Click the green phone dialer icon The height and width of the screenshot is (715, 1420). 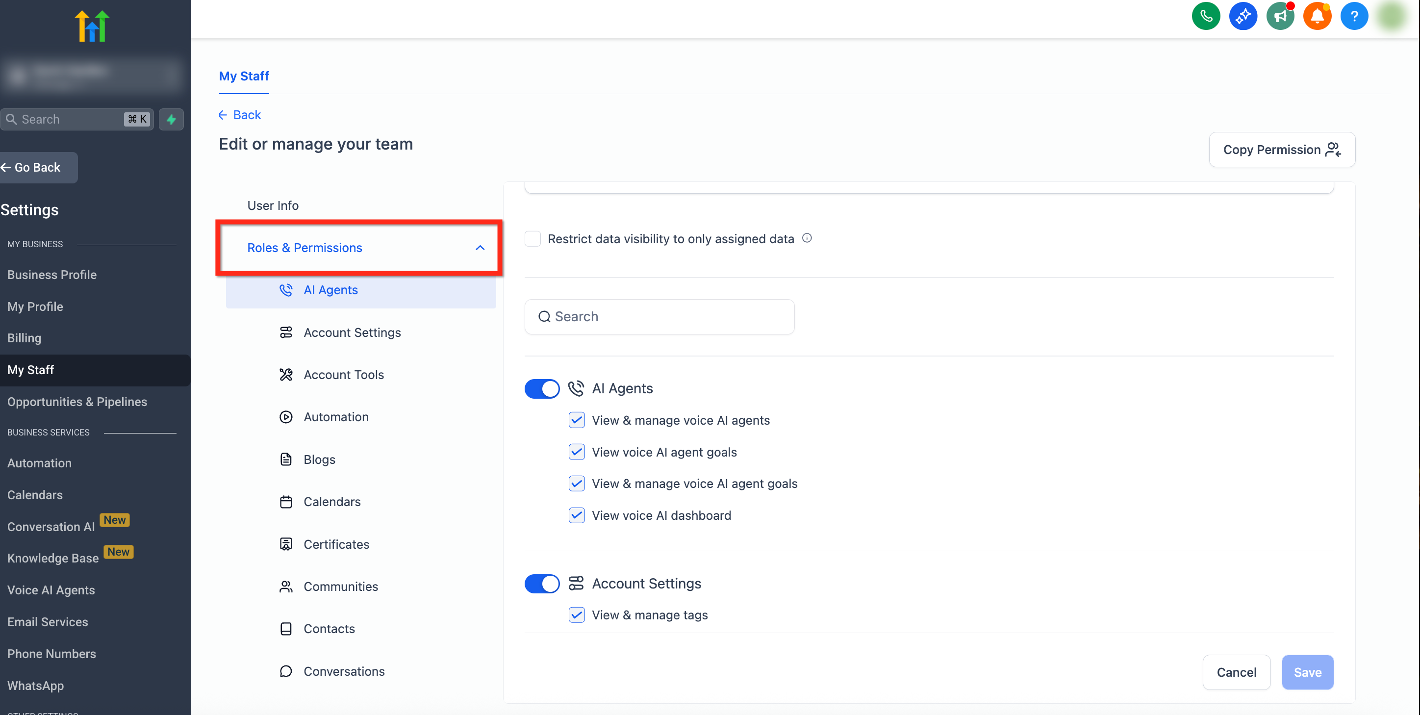(x=1206, y=16)
